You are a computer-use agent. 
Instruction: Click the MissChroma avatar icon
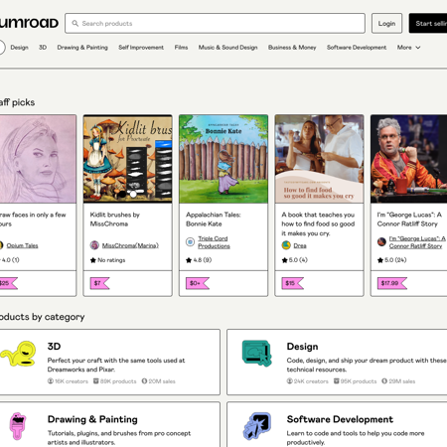pyautogui.click(x=94, y=245)
